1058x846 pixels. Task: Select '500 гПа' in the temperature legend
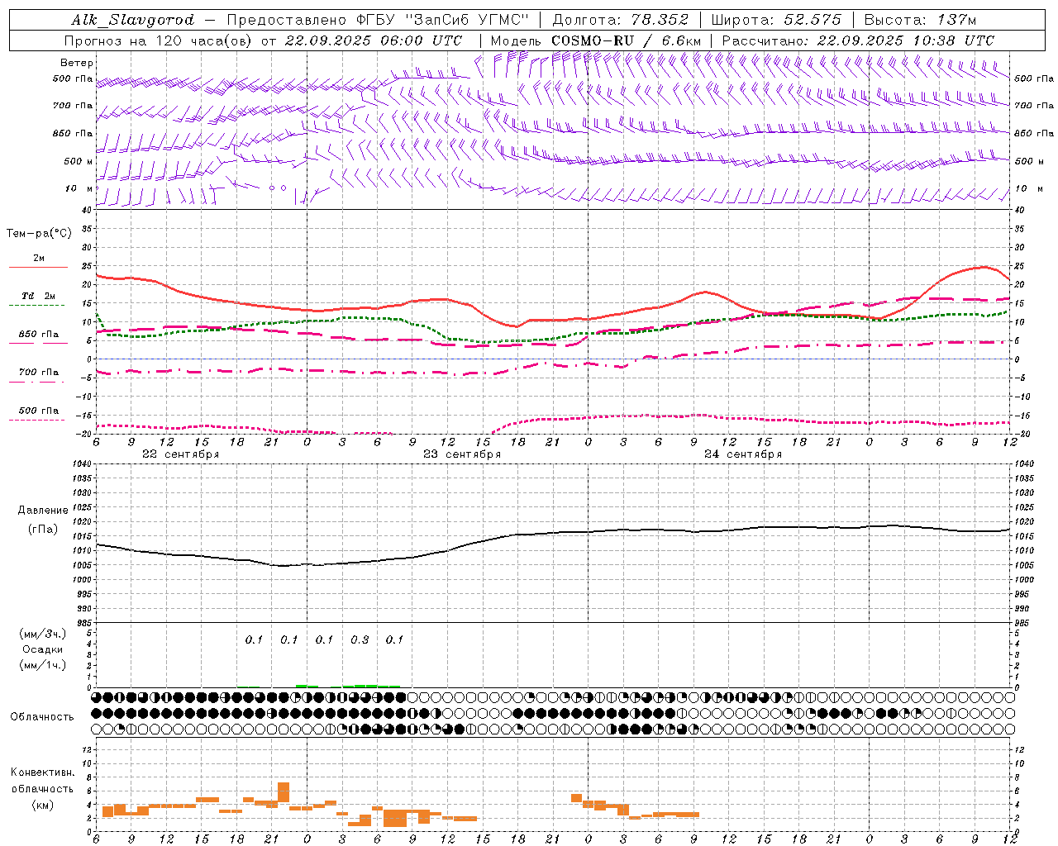click(x=39, y=411)
